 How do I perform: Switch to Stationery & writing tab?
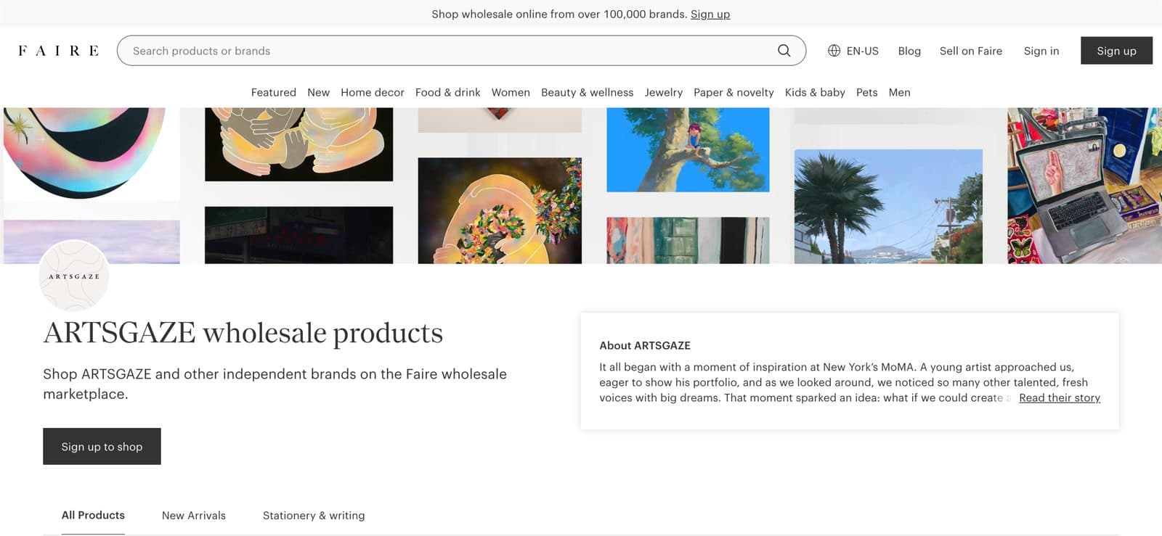point(314,516)
